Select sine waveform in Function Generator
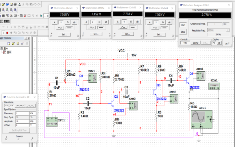 (x=9, y=106)
